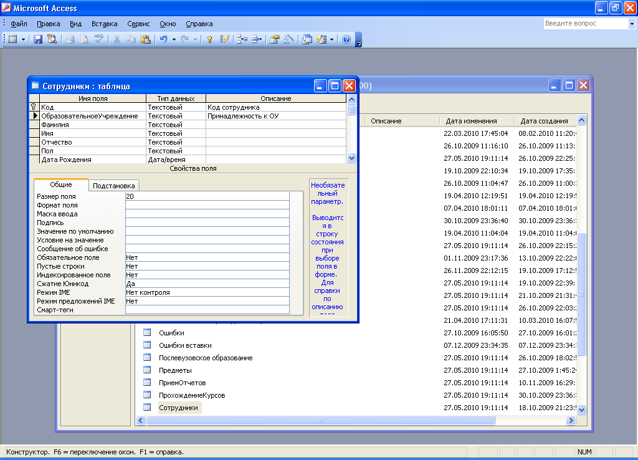638x460 pixels.
Task: Select 'ПриемОтчетов' table in list
Action: [183, 383]
